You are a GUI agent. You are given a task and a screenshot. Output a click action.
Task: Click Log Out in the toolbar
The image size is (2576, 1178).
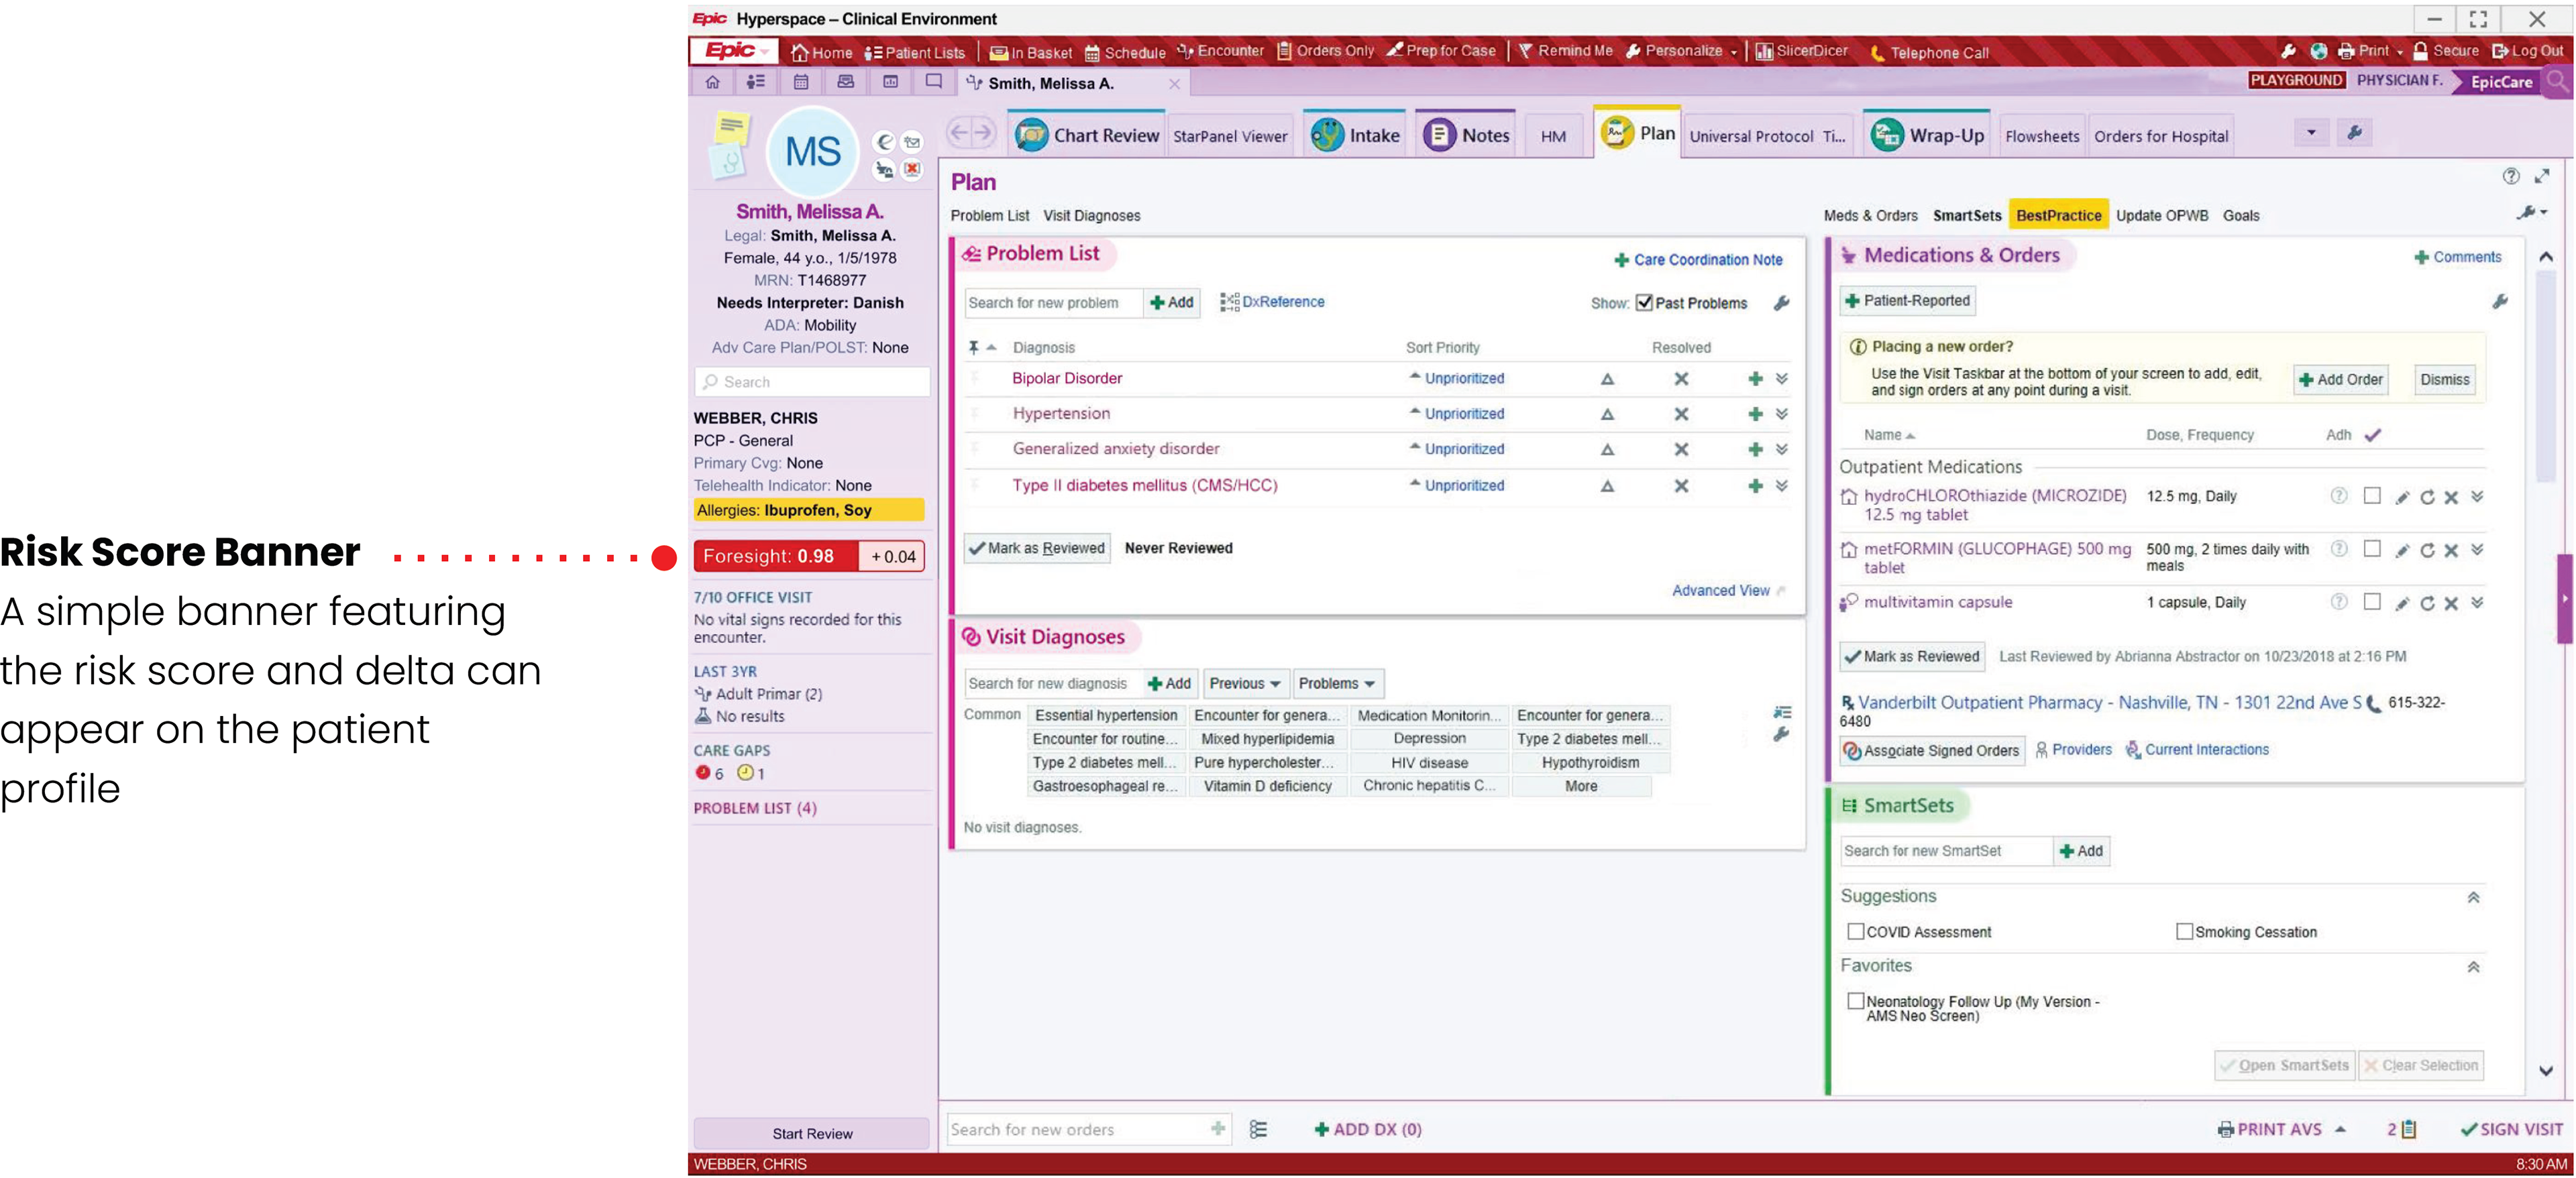click(x=2527, y=51)
